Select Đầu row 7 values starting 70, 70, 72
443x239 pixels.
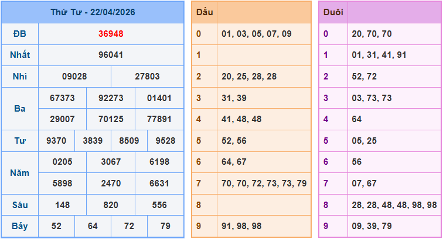click(x=264, y=183)
